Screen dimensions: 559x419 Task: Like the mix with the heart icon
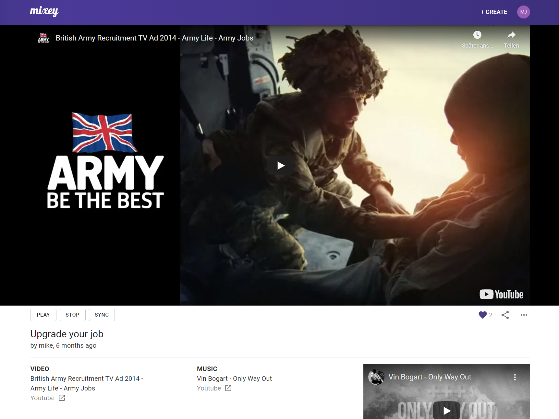pos(482,315)
